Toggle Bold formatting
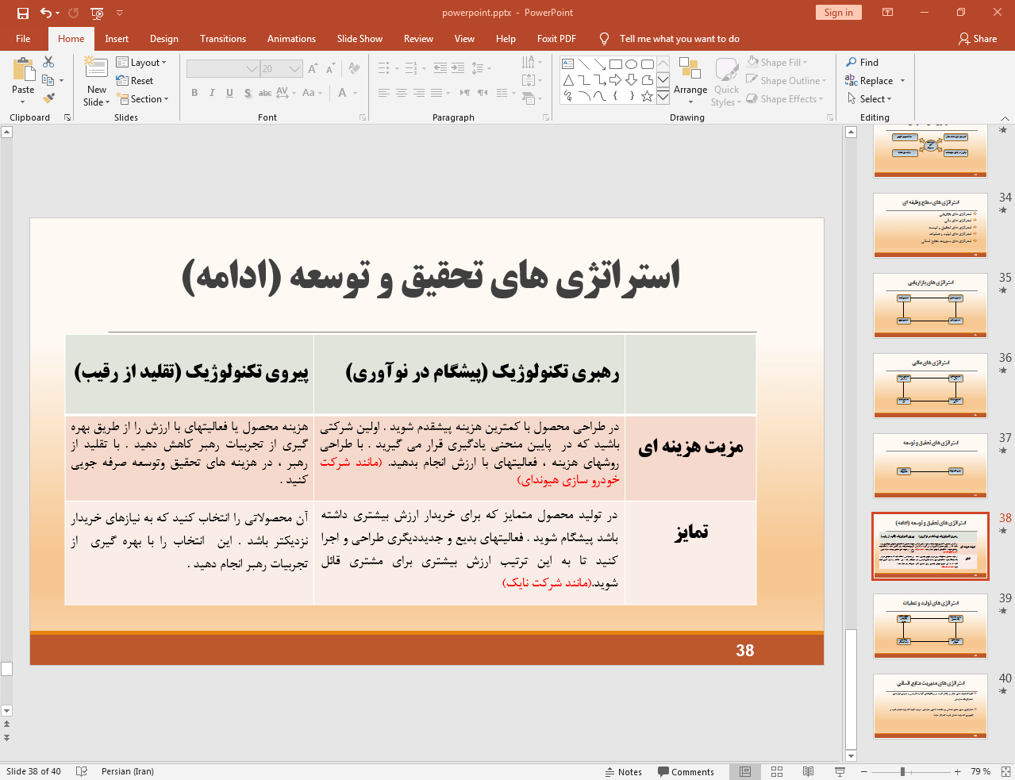 [x=194, y=93]
